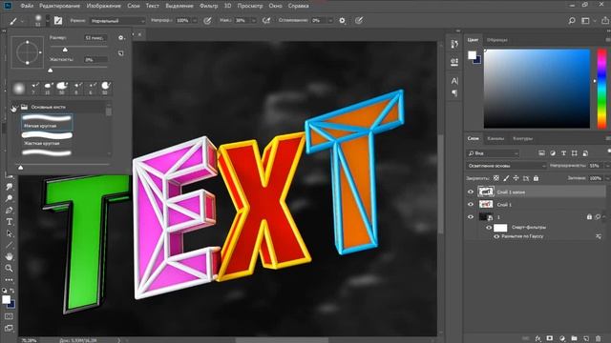Select the Hand tool
Image resolution: width=611 pixels, height=343 pixels.
[9, 256]
